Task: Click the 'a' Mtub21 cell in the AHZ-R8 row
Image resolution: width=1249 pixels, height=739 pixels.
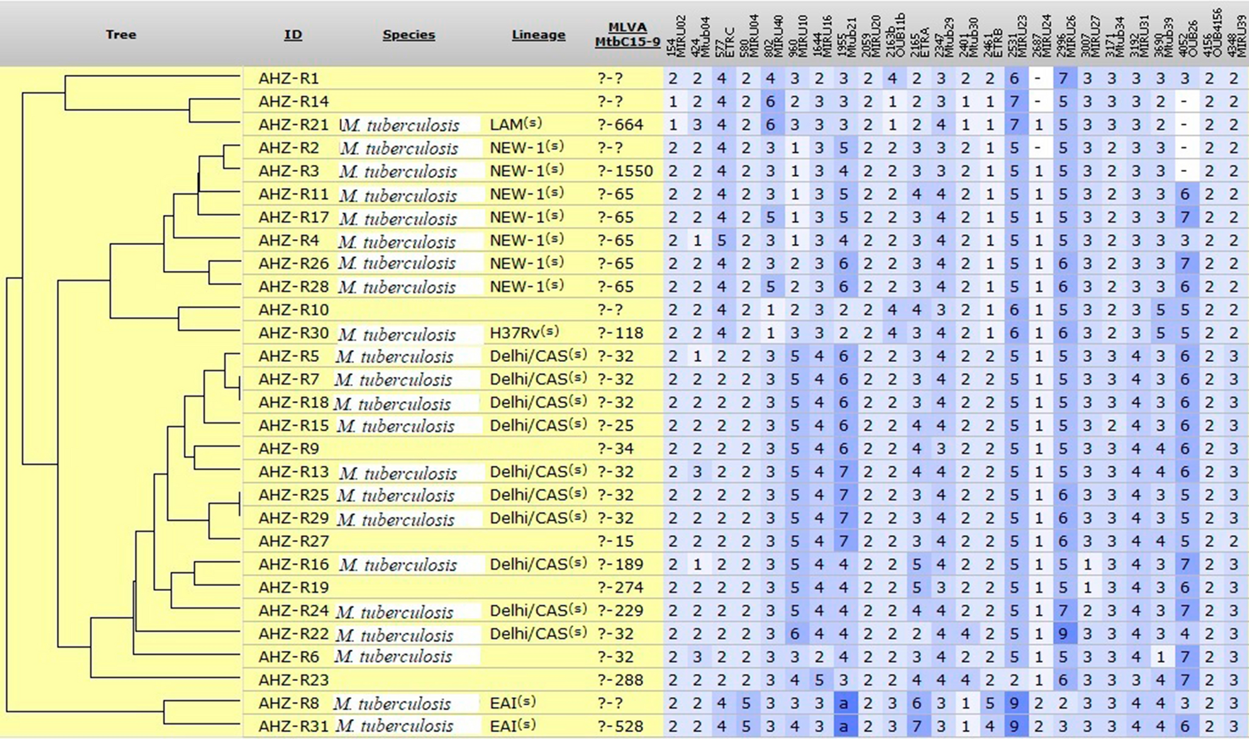Action: pos(843,703)
